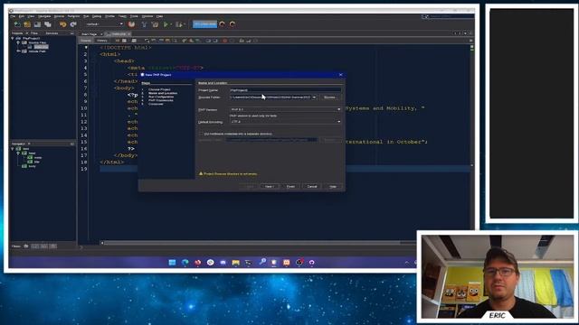579x325 pixels.
Task: Click the blue memory usage bar in toolbar
Action: [205, 24]
